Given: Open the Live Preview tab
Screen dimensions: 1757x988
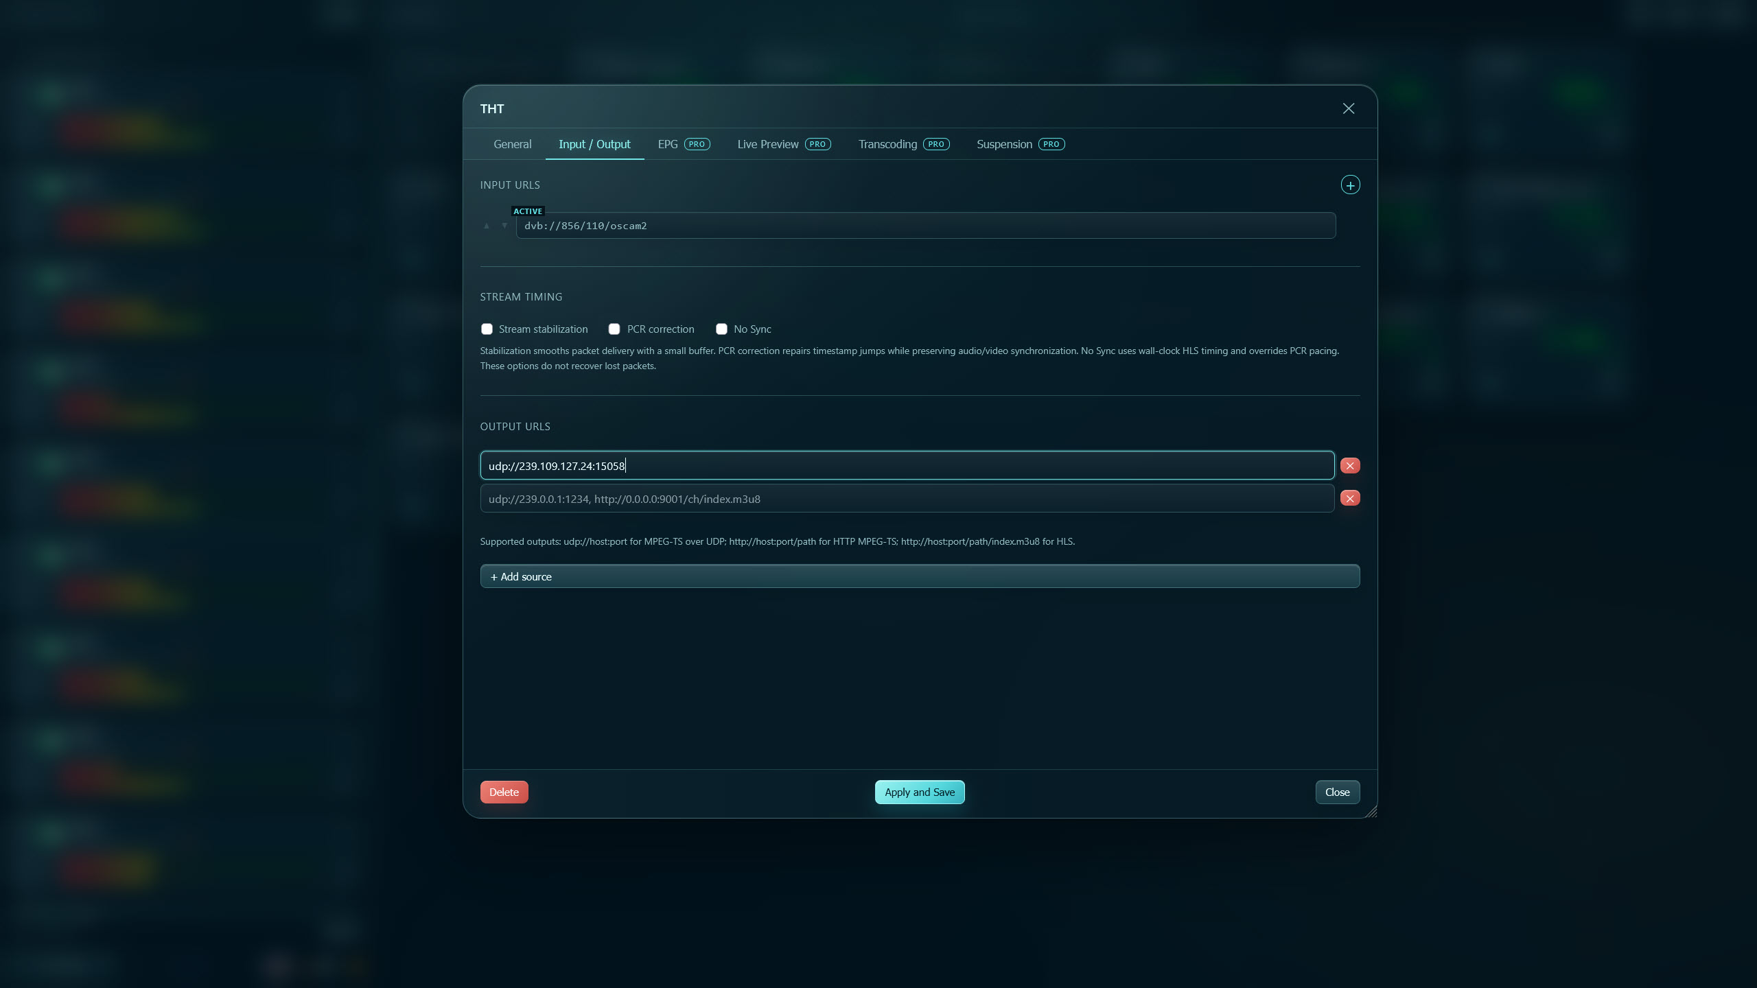Looking at the screenshot, I should click(784, 144).
